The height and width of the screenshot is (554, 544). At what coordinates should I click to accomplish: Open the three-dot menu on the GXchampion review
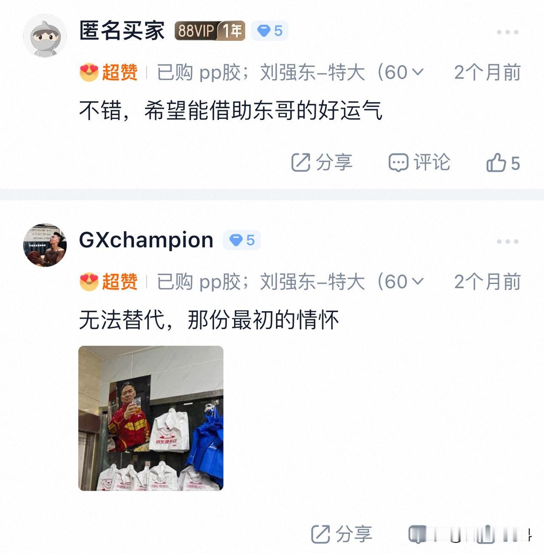tap(507, 241)
